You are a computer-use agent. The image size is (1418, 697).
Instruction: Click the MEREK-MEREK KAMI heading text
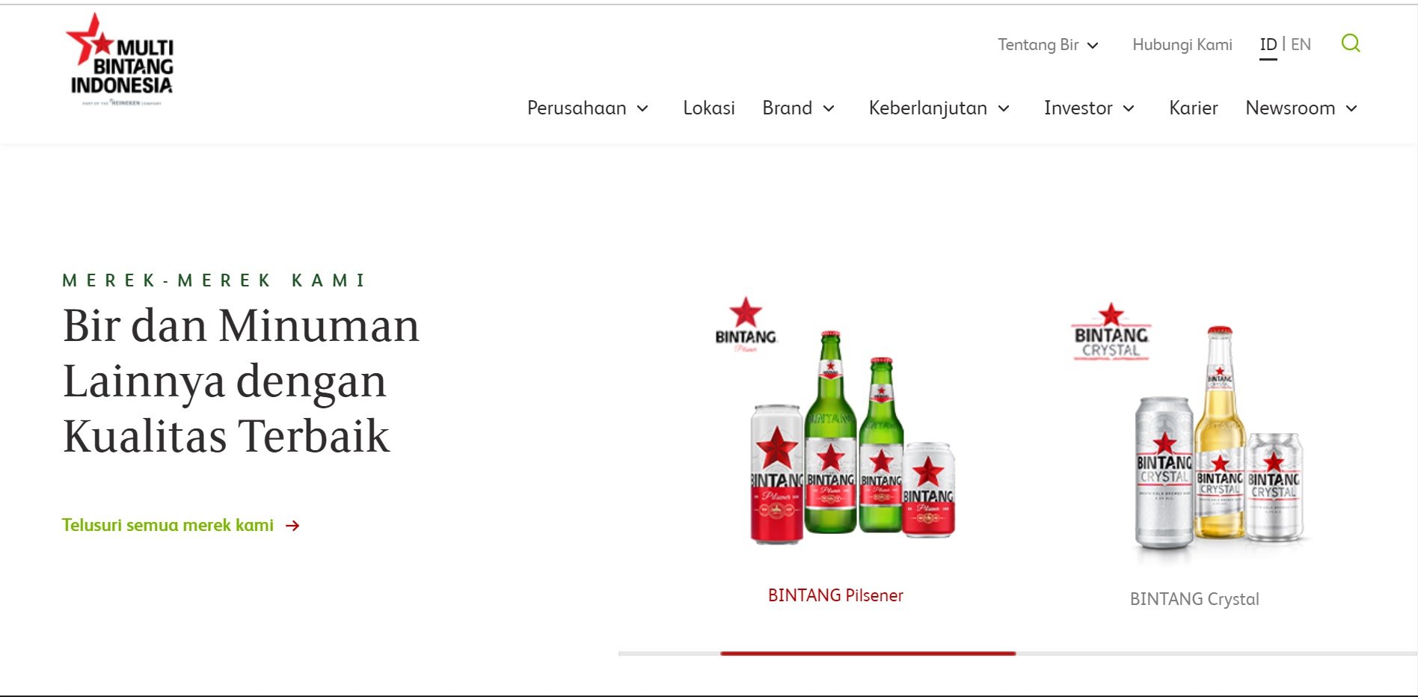coord(215,280)
